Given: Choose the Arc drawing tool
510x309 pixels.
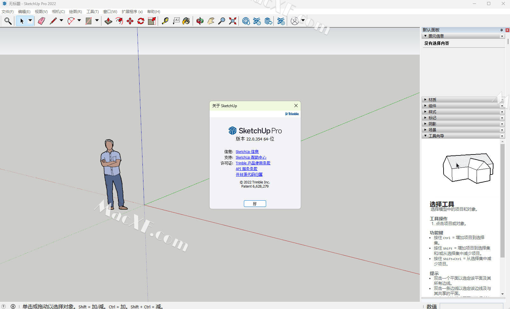Looking at the screenshot, I should point(71,21).
